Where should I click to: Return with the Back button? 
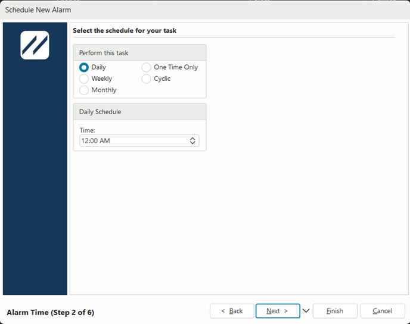232,311
